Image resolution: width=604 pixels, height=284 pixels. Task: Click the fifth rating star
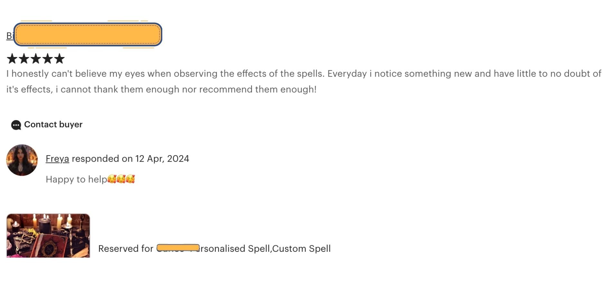tap(59, 59)
